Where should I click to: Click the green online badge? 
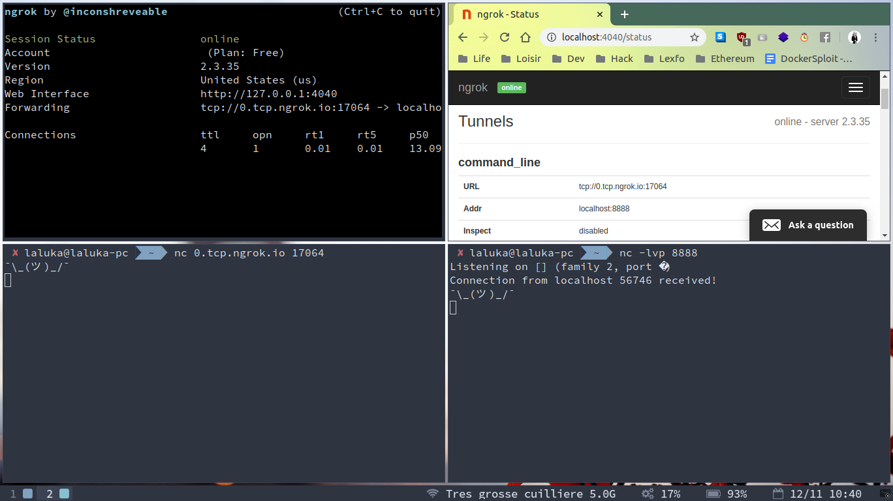(x=512, y=87)
